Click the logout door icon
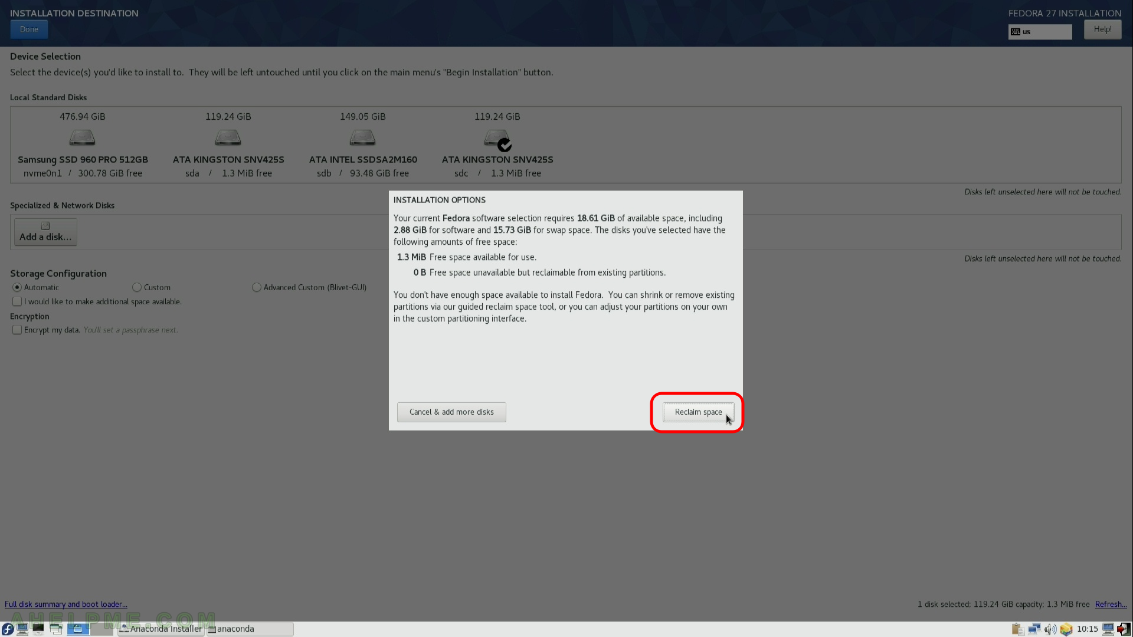The width and height of the screenshot is (1133, 637). click(1124, 629)
